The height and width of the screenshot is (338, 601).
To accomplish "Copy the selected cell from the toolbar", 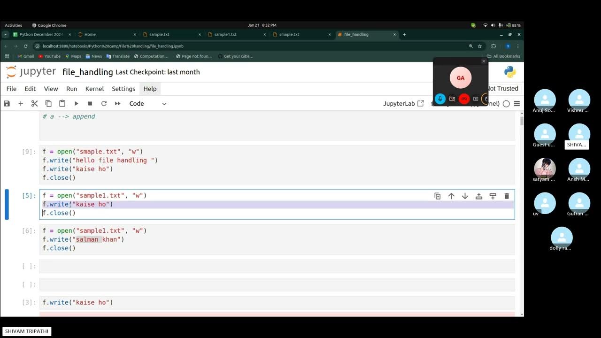I will [x=48, y=103].
